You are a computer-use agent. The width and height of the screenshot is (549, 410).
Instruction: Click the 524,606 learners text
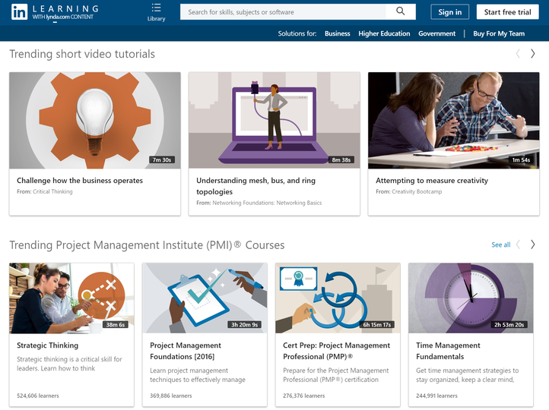click(x=38, y=396)
